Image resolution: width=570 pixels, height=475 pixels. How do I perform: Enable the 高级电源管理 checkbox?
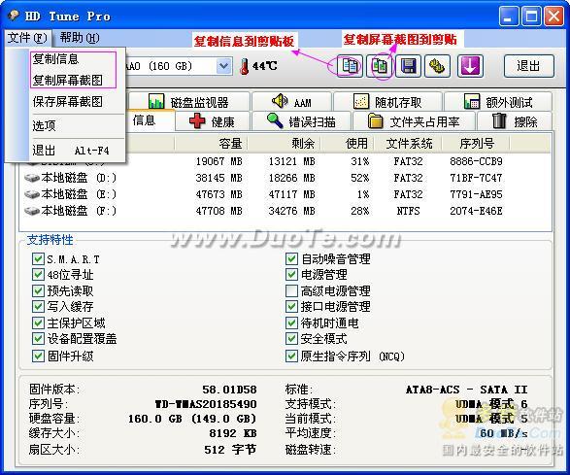[x=291, y=290]
